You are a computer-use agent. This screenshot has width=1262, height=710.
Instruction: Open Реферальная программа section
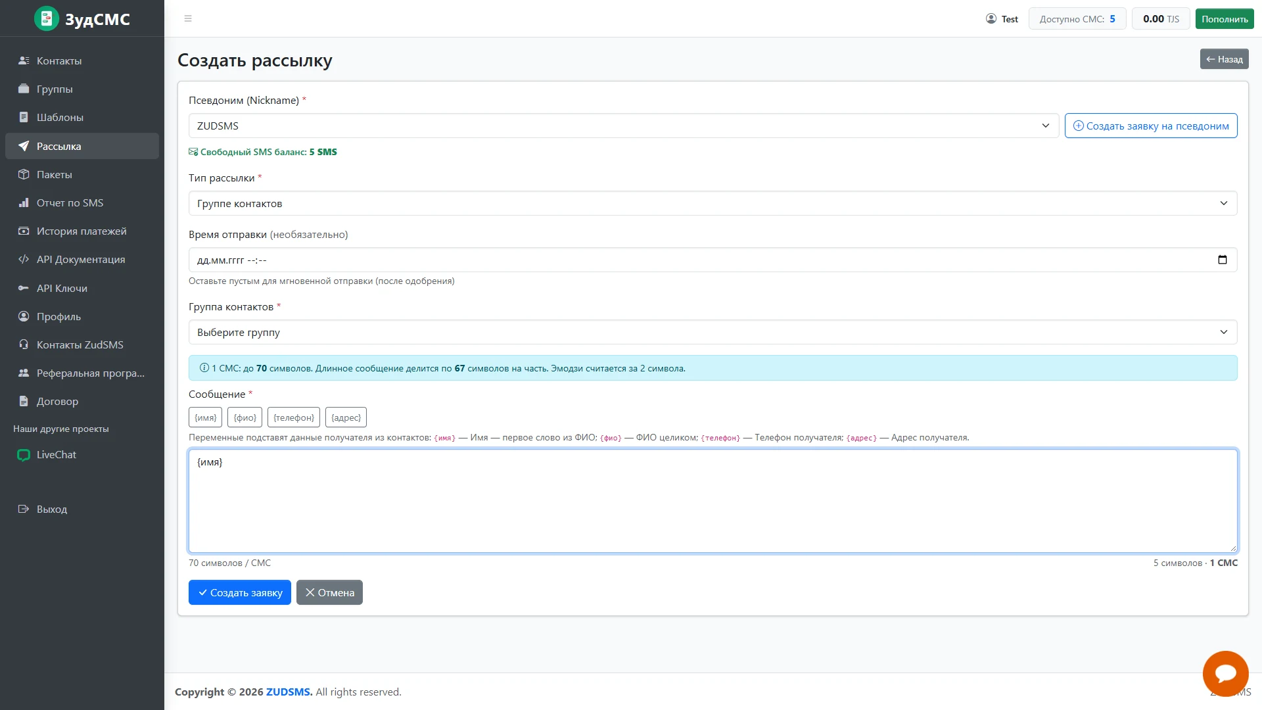82,373
